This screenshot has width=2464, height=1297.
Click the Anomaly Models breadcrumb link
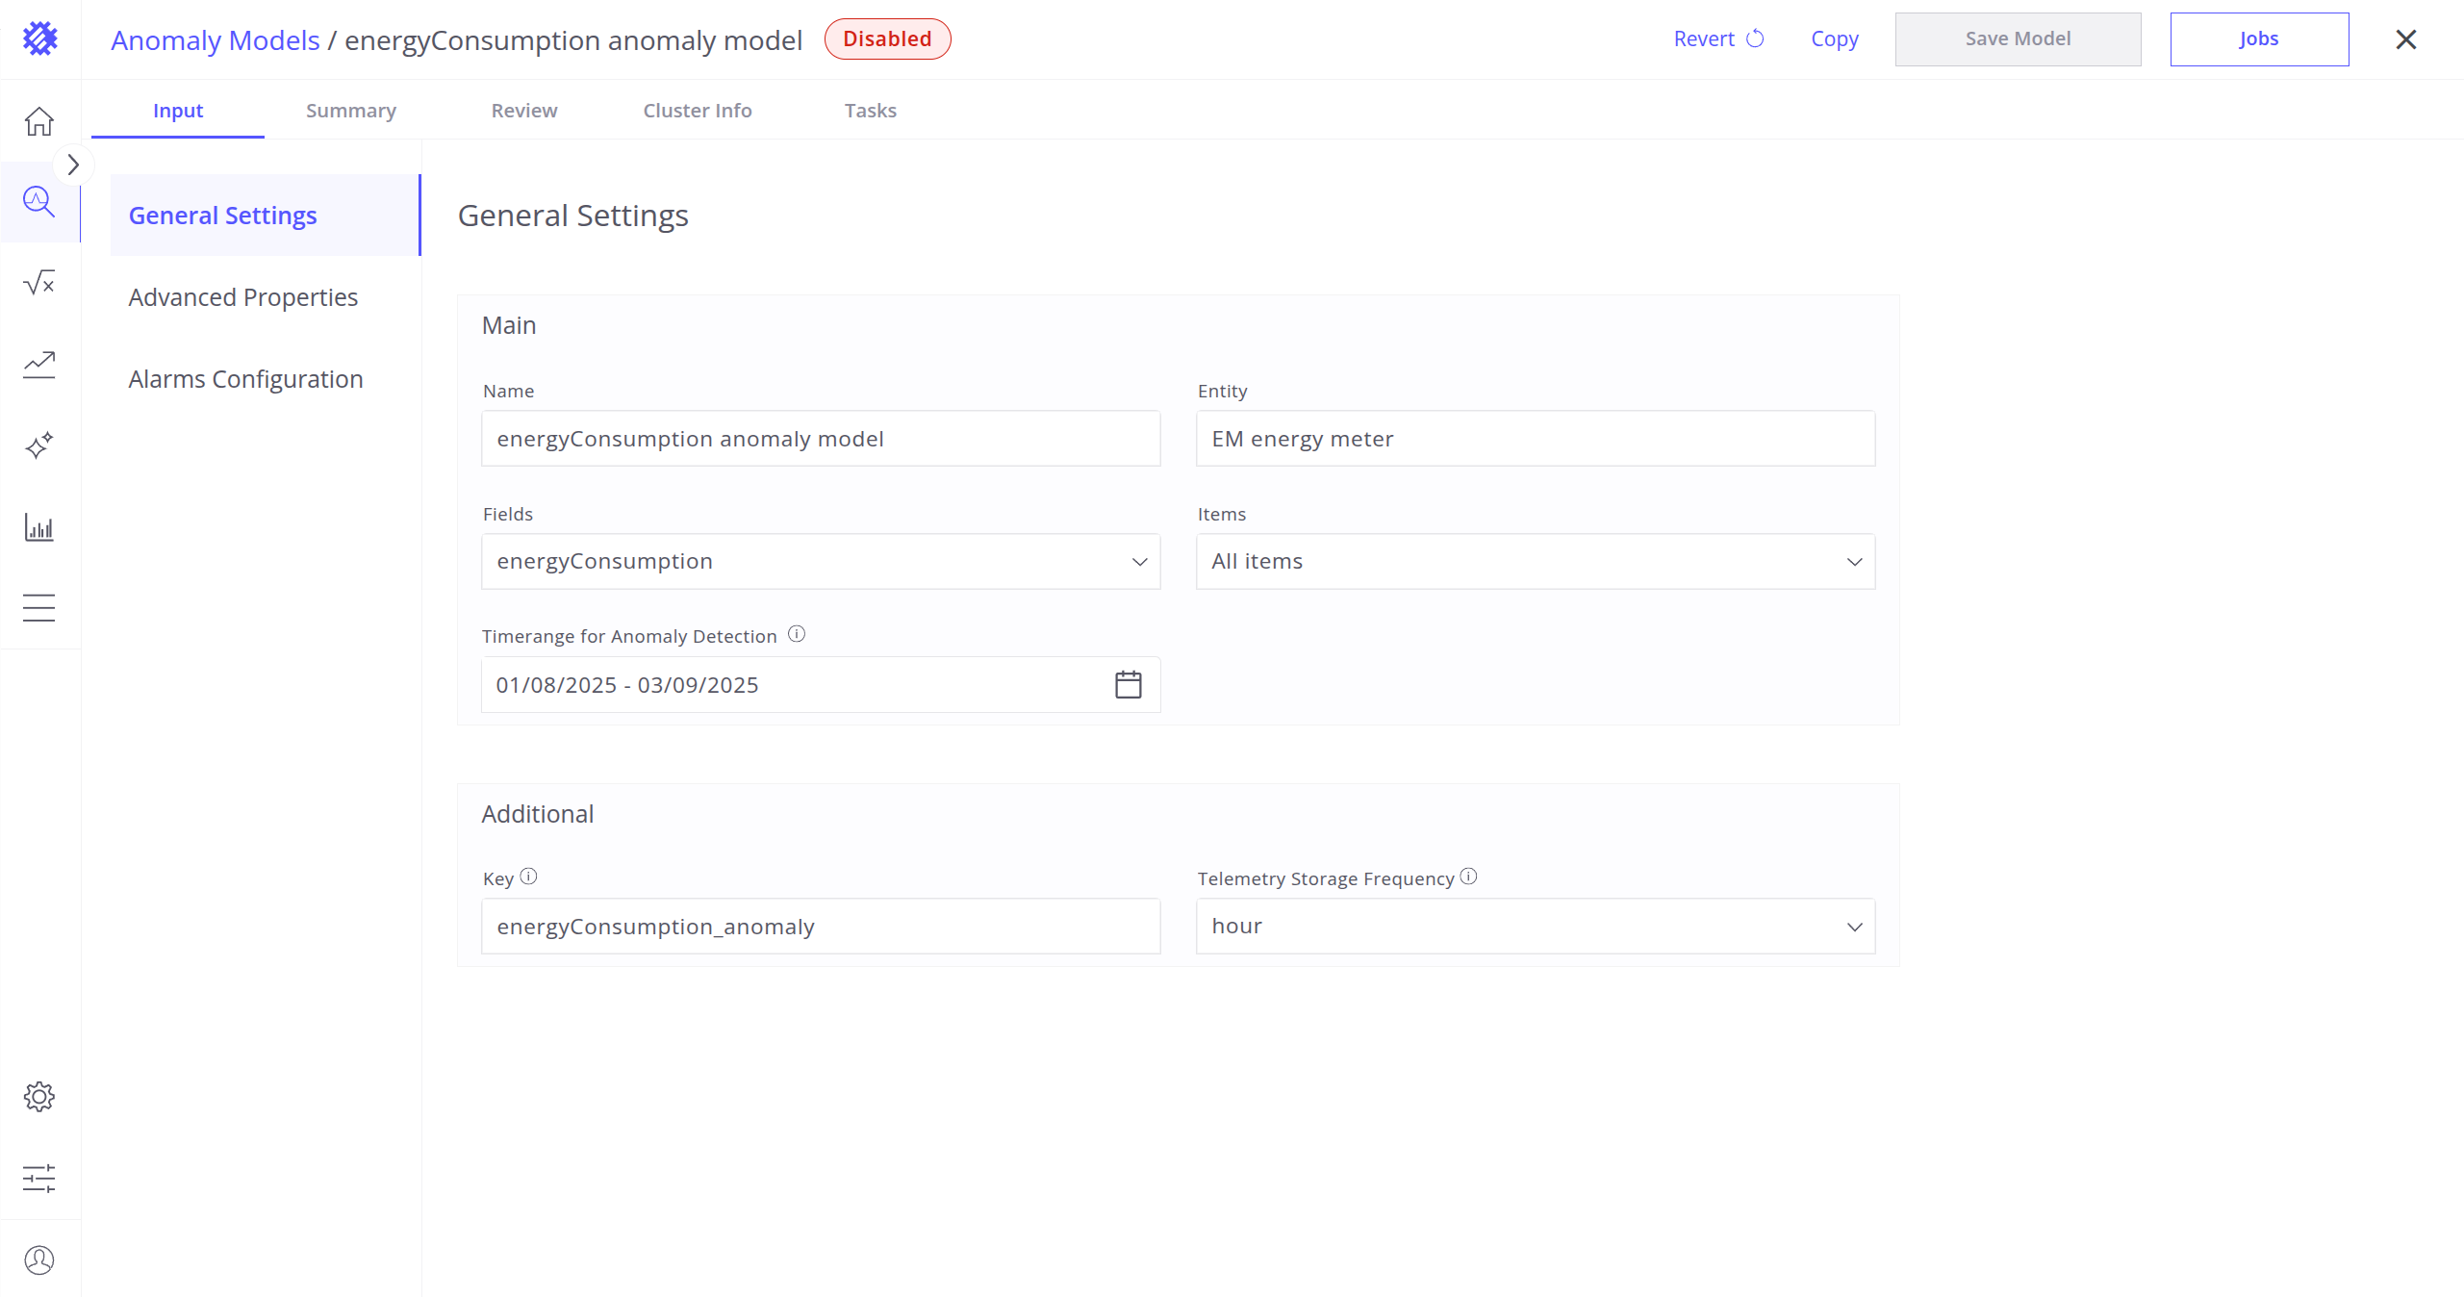216,40
